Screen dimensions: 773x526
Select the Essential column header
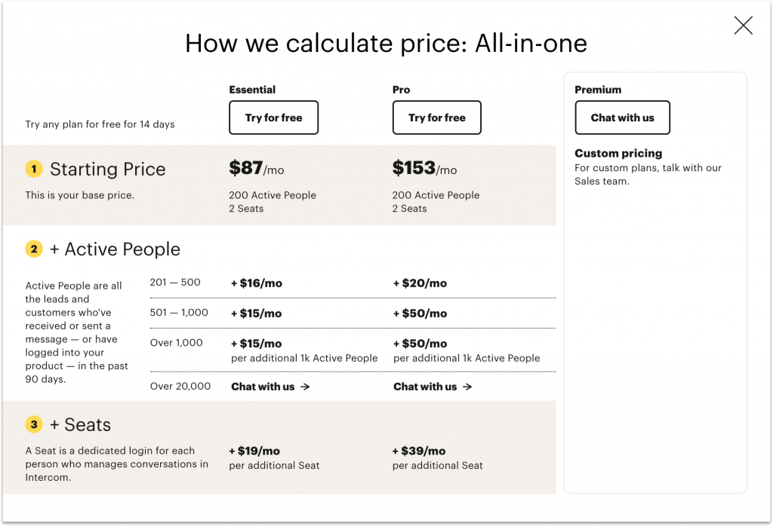tap(252, 90)
